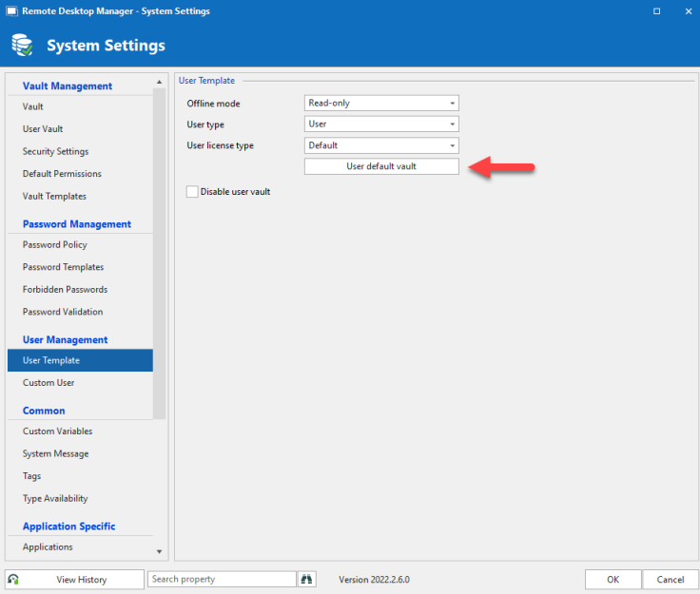Click the binoculars search icon
700x594 pixels.
pyautogui.click(x=307, y=579)
